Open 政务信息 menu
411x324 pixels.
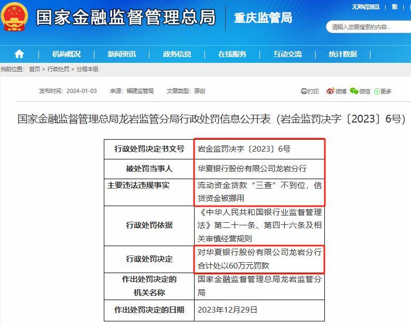click(177, 54)
